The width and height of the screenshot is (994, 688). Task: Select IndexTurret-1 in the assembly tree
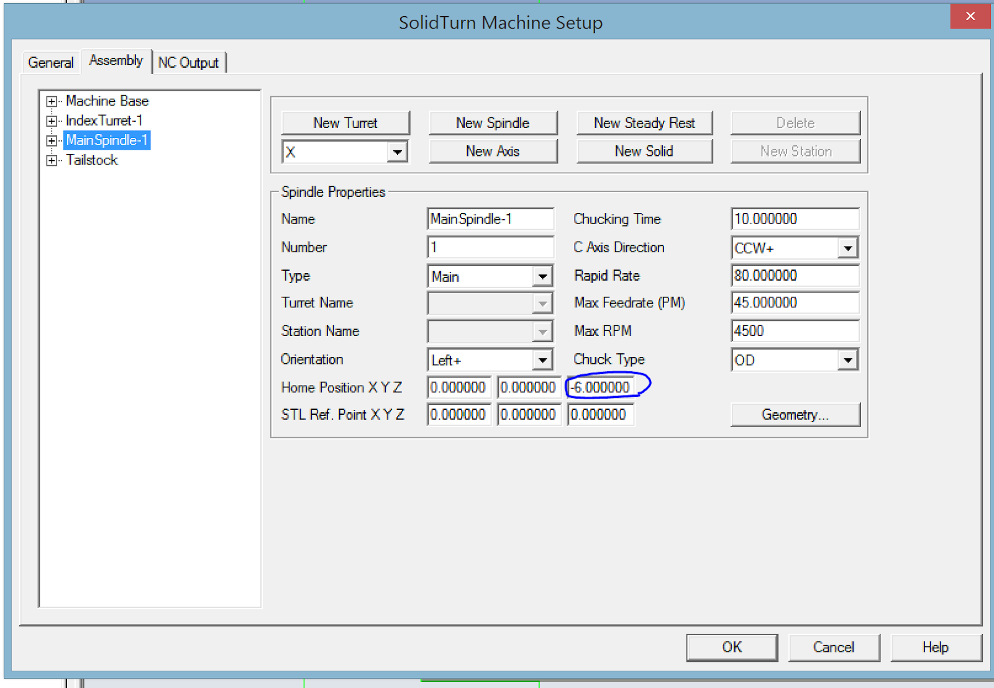pyautogui.click(x=104, y=120)
